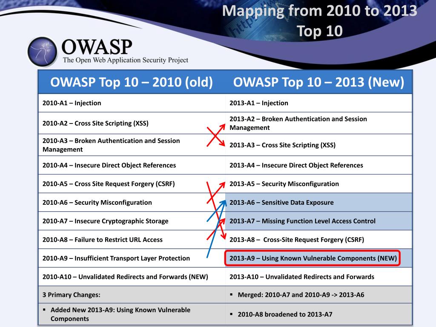Click '2013-A2 – Broken Authentication and Session Management'
Viewport: 436px width, 327px height.
[298, 123]
